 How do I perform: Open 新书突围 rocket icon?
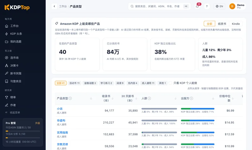pyautogui.click(x=7, y=73)
